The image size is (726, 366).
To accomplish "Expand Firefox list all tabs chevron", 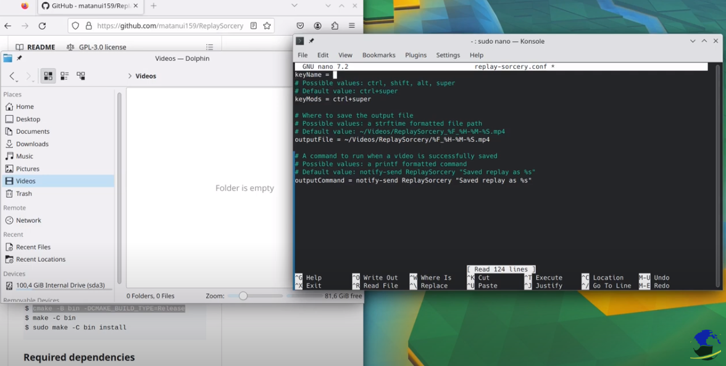I will pos(294,6).
